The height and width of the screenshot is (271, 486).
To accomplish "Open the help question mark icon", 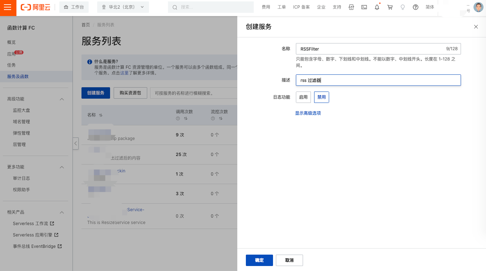I will click(416, 7).
